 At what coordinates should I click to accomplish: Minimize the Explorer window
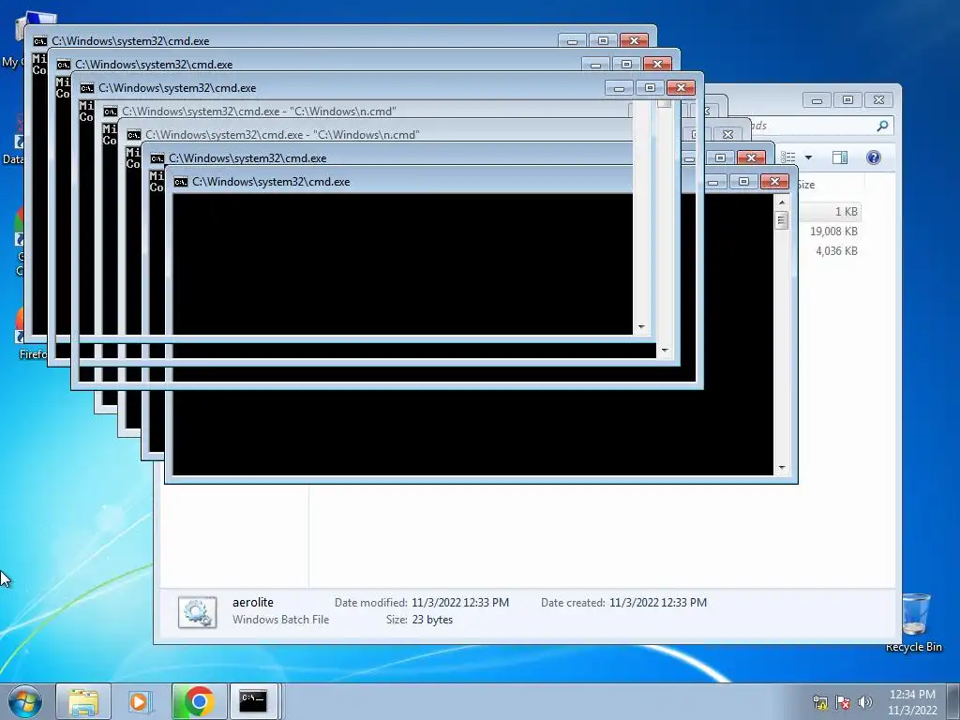pyautogui.click(x=817, y=99)
